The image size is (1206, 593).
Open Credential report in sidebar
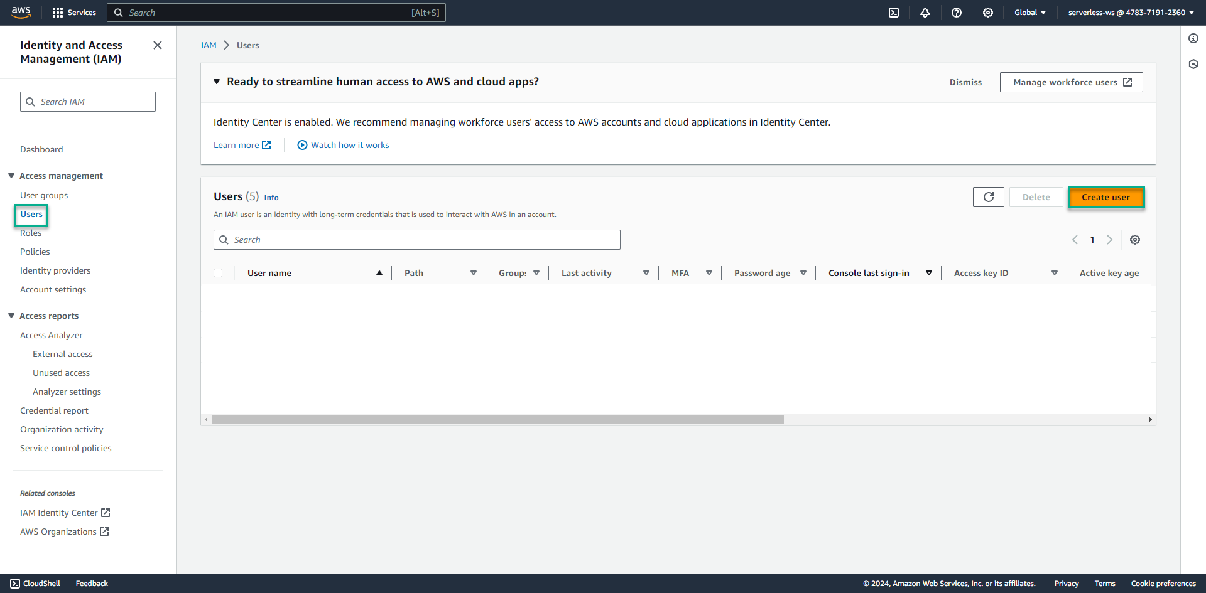coord(55,410)
